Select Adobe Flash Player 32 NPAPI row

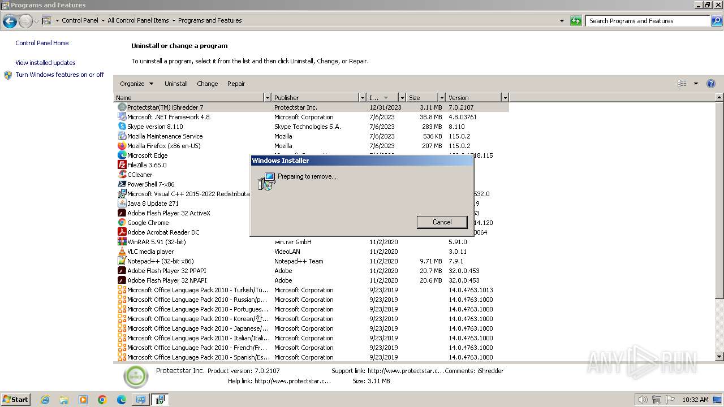(x=311, y=280)
